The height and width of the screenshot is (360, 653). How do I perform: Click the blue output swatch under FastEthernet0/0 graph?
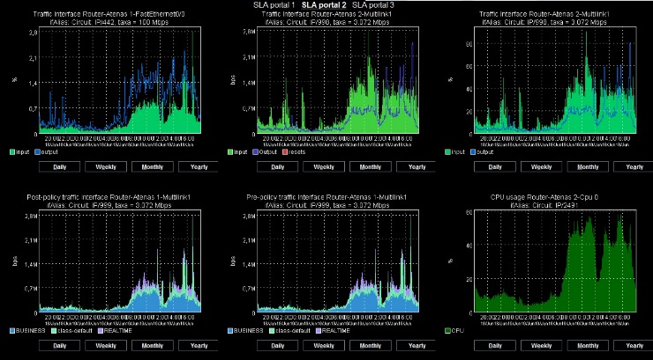tap(37, 152)
